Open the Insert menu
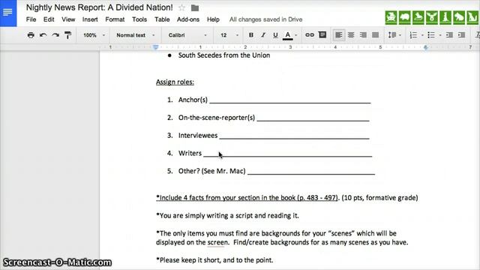This screenshot has height=270, width=480. click(90, 19)
